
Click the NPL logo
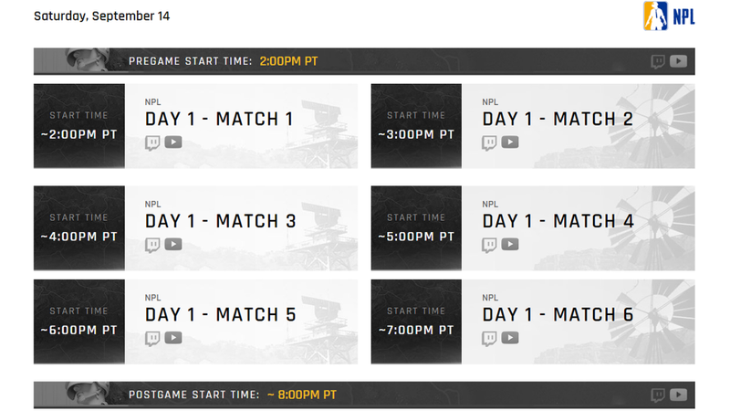[x=669, y=16]
